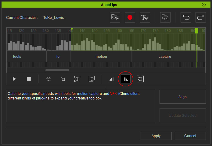Image resolution: width=212 pixels, height=146 pixels.
Task: Open the audio file import icon
Action: tap(115, 18)
